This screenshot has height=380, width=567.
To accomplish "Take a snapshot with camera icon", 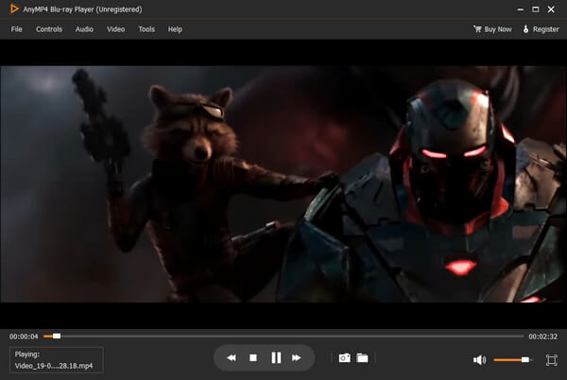I will click(x=344, y=358).
